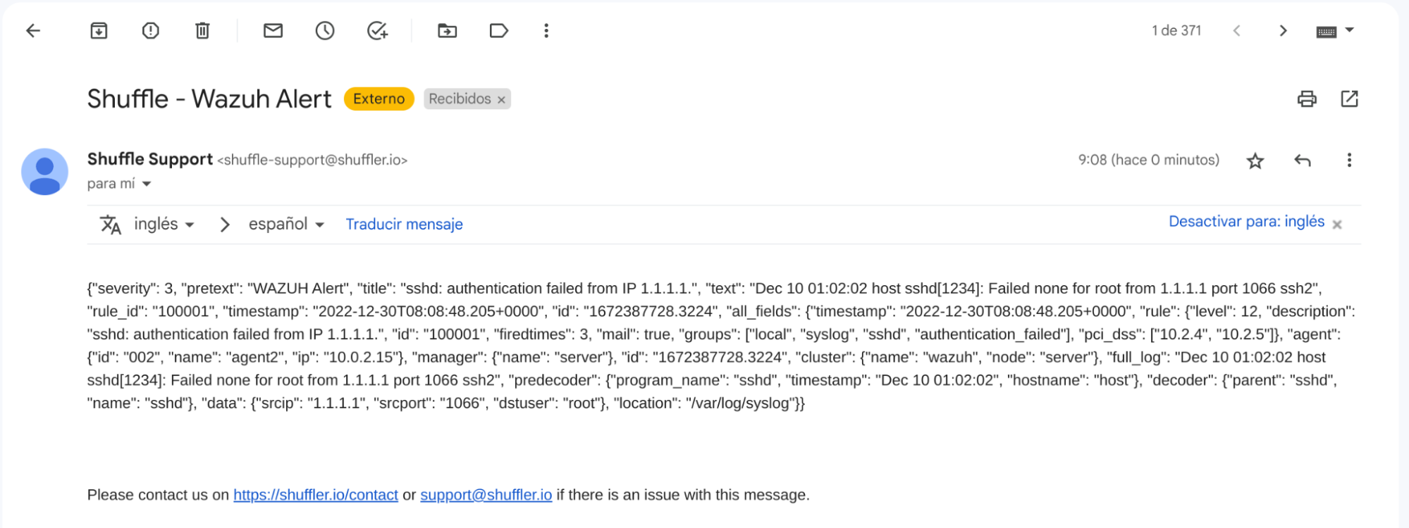
Task: Print the whole conversation
Action: point(1307,99)
